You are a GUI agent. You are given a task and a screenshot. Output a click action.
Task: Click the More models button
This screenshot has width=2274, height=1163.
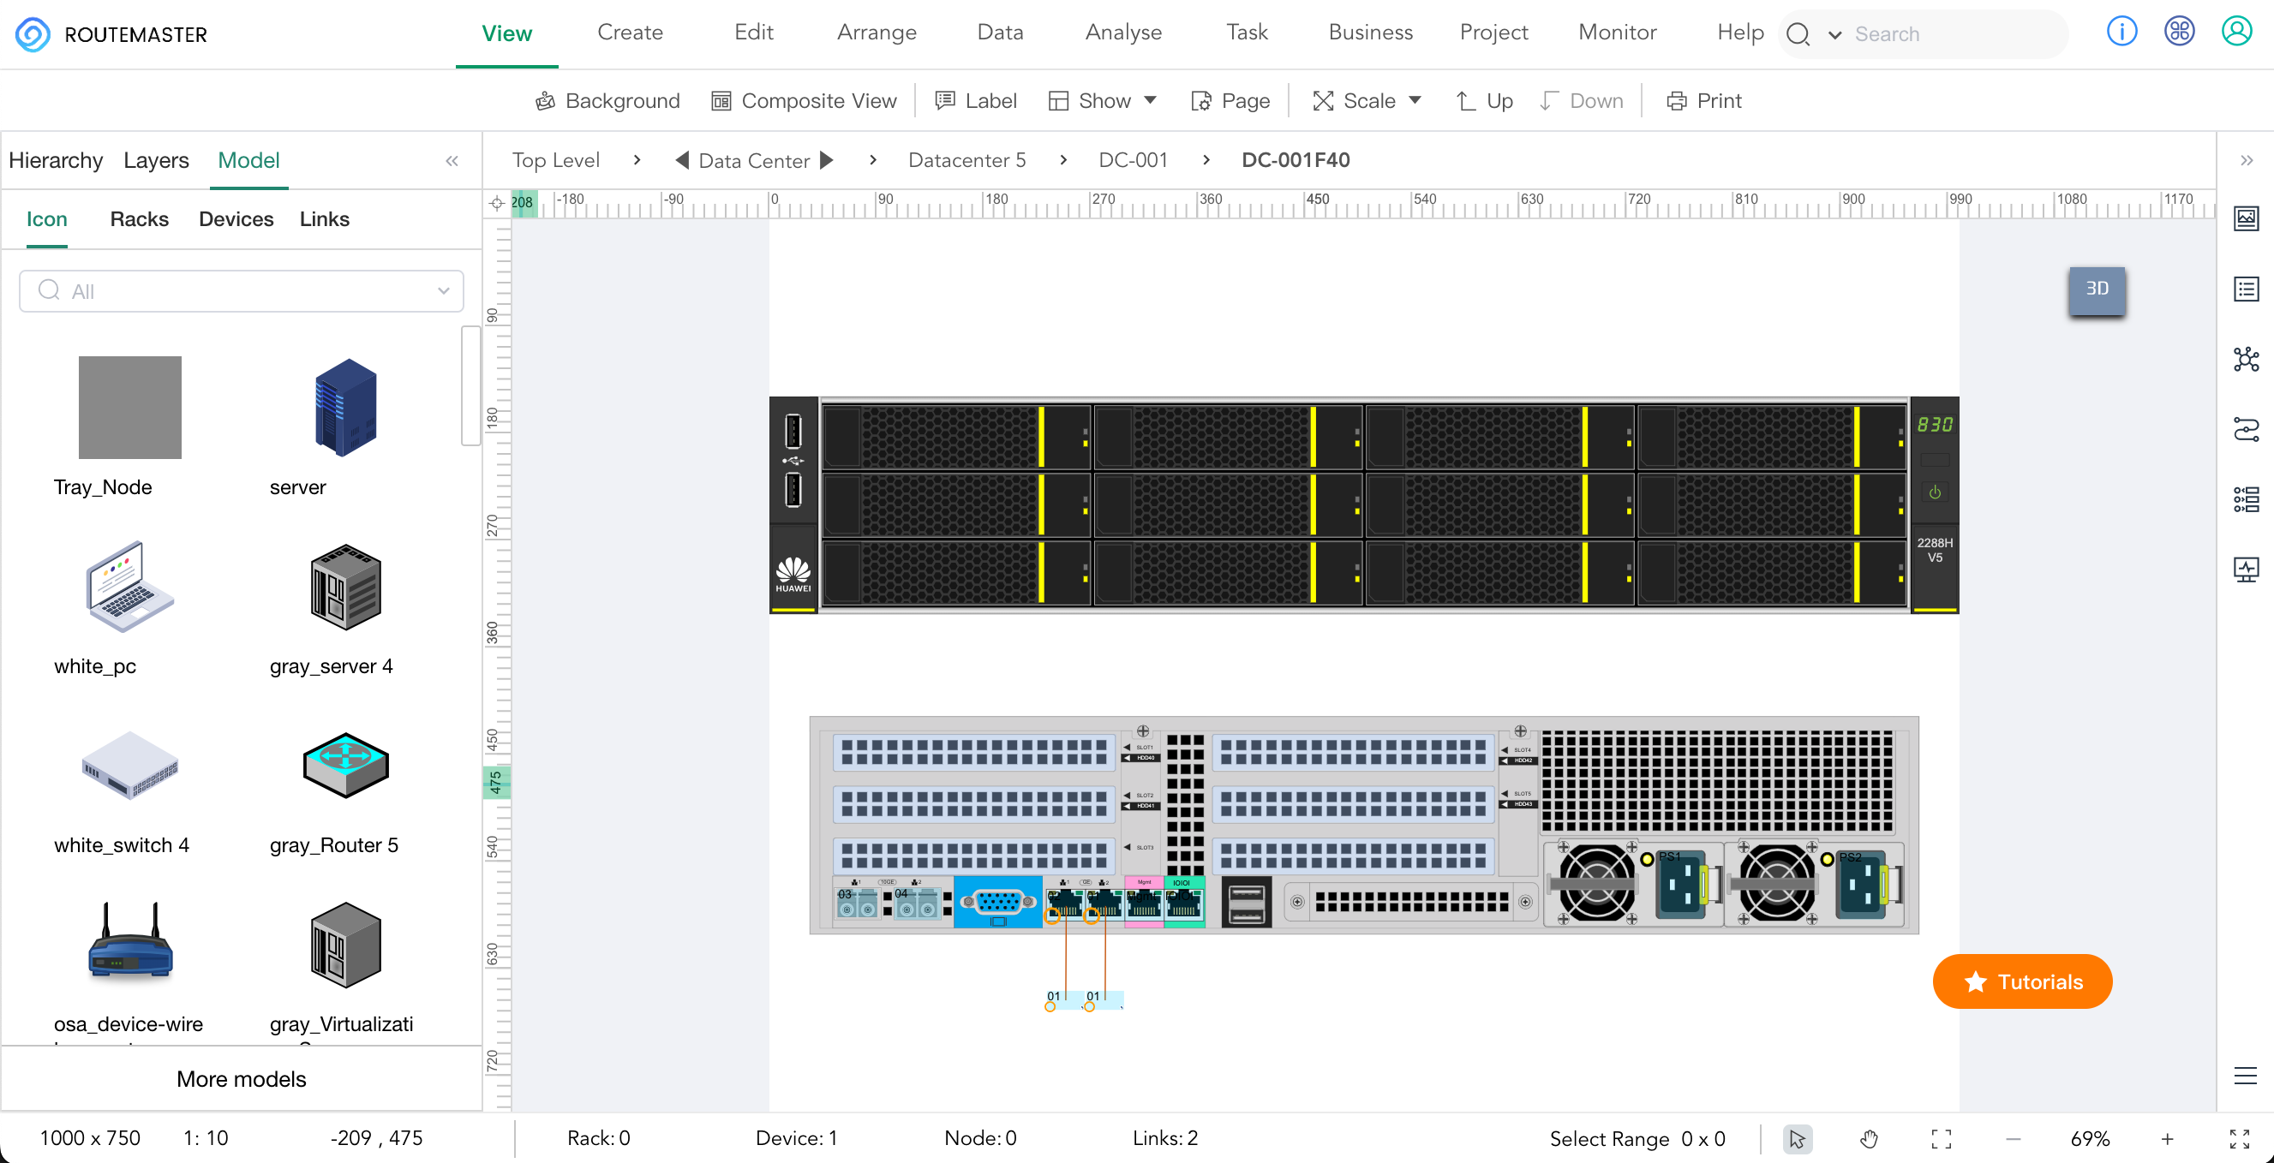[241, 1079]
